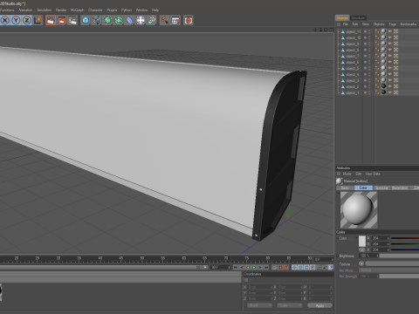The height and width of the screenshot is (314, 419).
Task: Adjust the Brightness slider
Action: click(x=399, y=256)
